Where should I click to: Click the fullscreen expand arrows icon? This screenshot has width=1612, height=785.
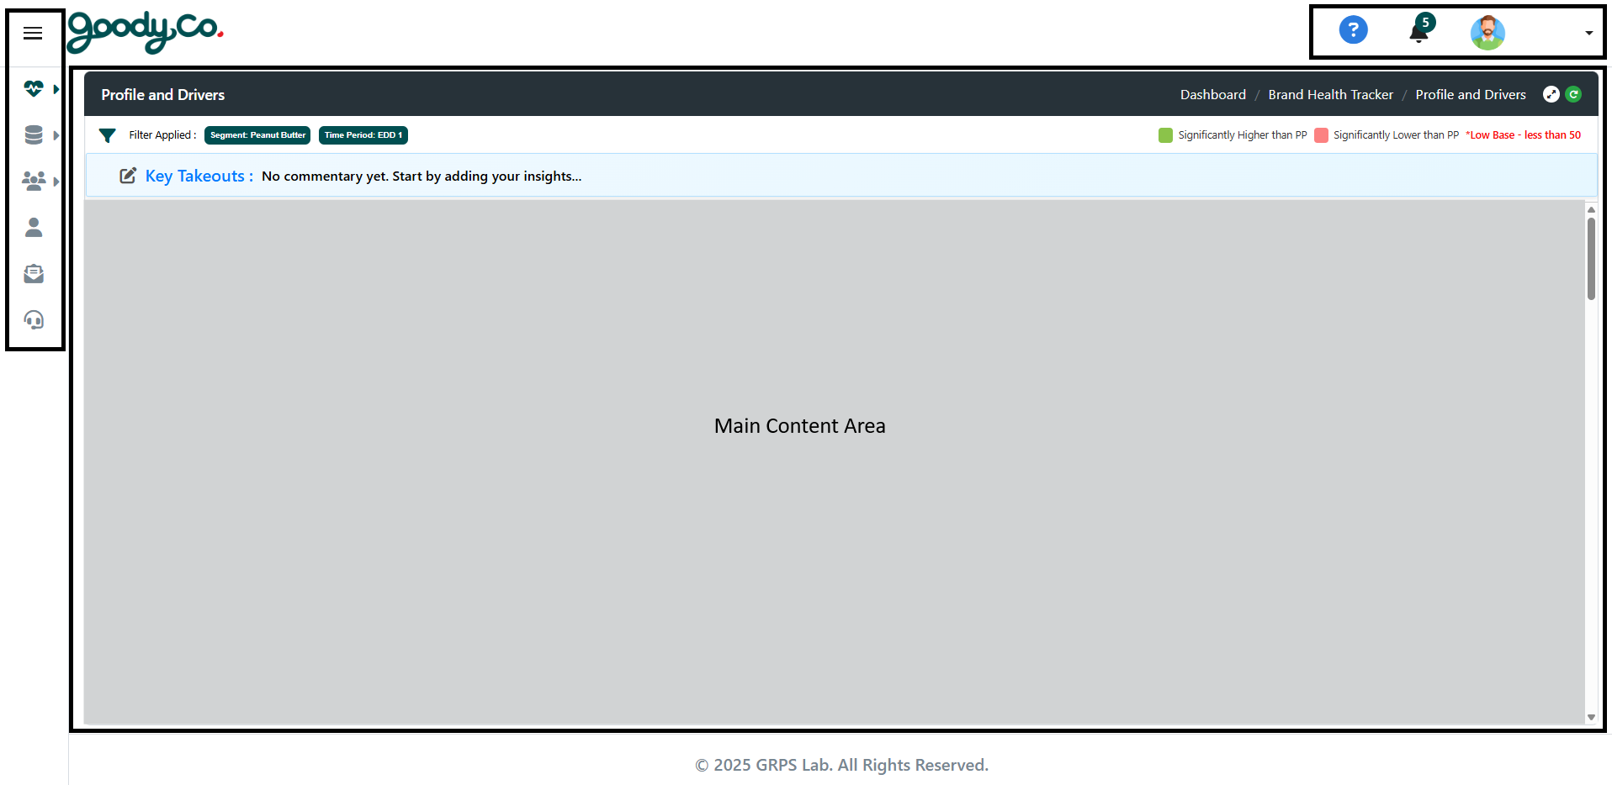1551,95
